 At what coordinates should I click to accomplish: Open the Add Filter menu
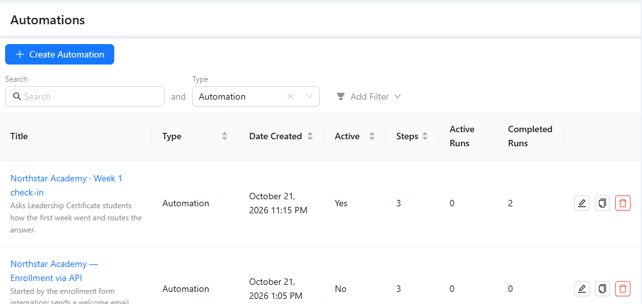[368, 96]
